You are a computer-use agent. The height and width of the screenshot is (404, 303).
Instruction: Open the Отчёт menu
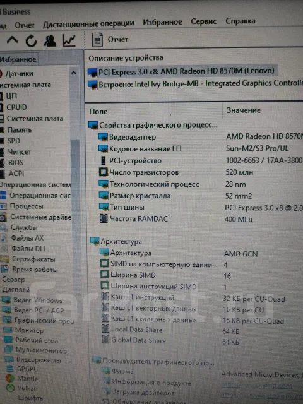pos(25,25)
